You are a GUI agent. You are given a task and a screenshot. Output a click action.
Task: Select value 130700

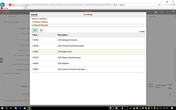pyautogui.click(x=35, y=57)
